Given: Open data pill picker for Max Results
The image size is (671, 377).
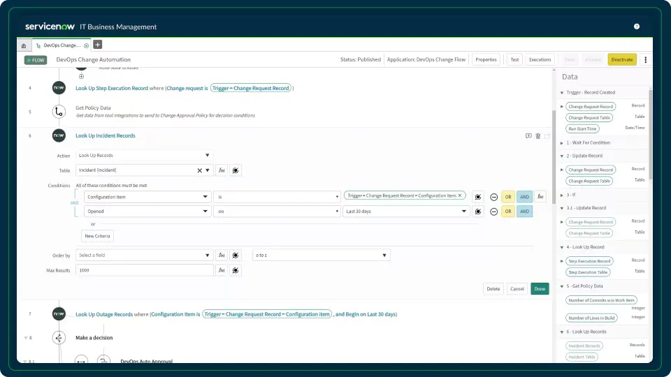Looking at the screenshot, I should click(236, 269).
